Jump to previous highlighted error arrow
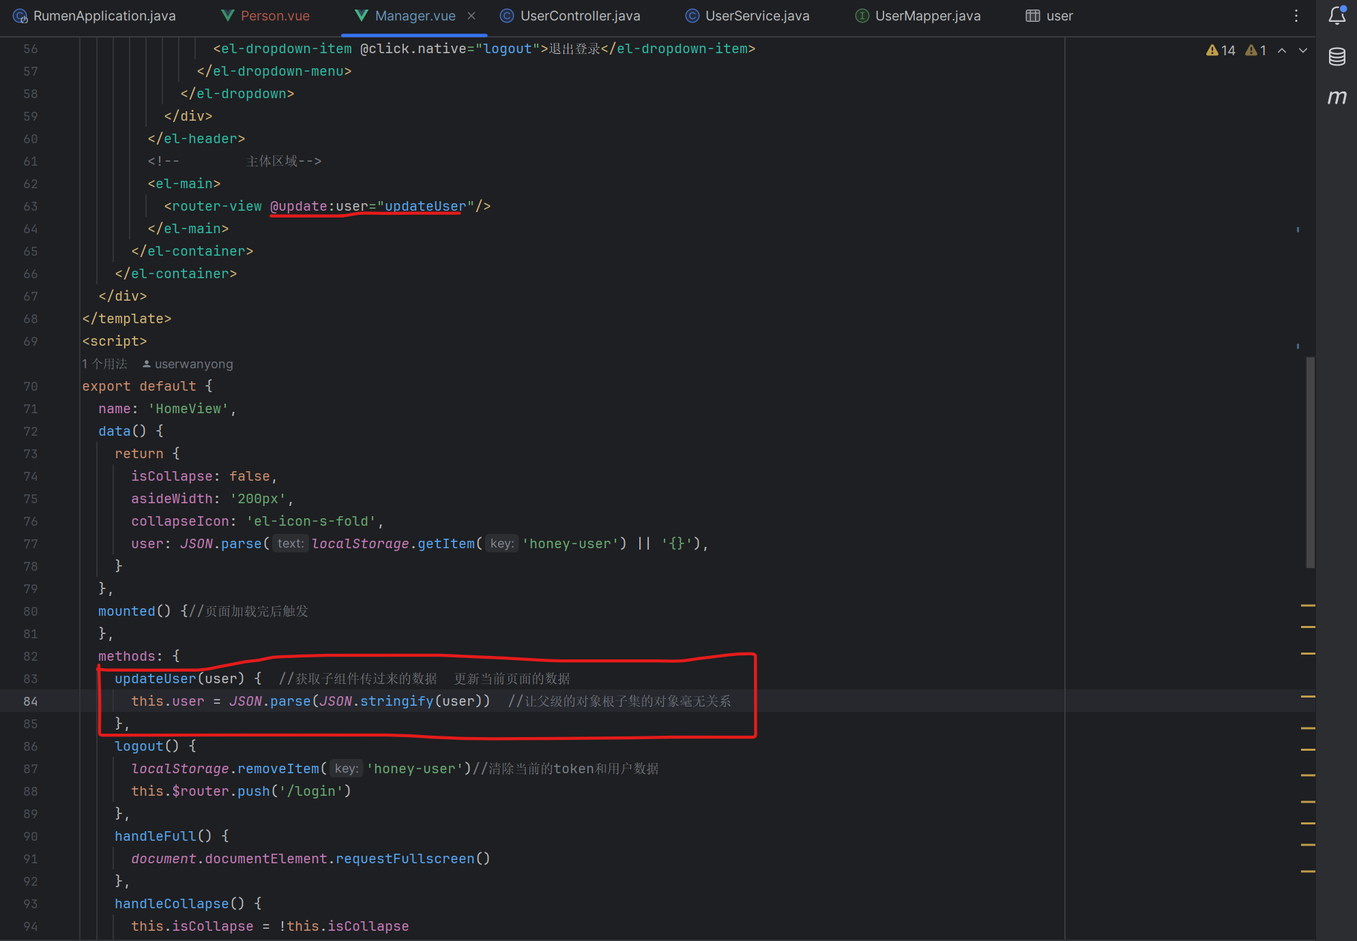The height and width of the screenshot is (941, 1357). [x=1282, y=50]
